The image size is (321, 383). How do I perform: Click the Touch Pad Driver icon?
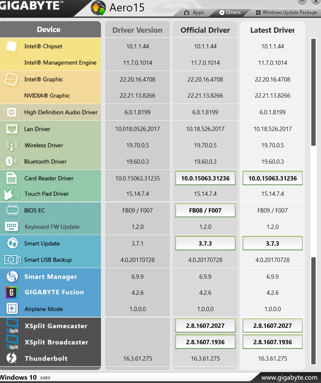[11, 194]
